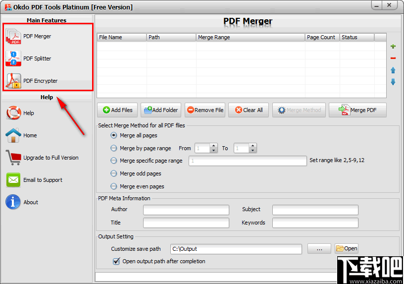Click the To page number field

pos(242,148)
